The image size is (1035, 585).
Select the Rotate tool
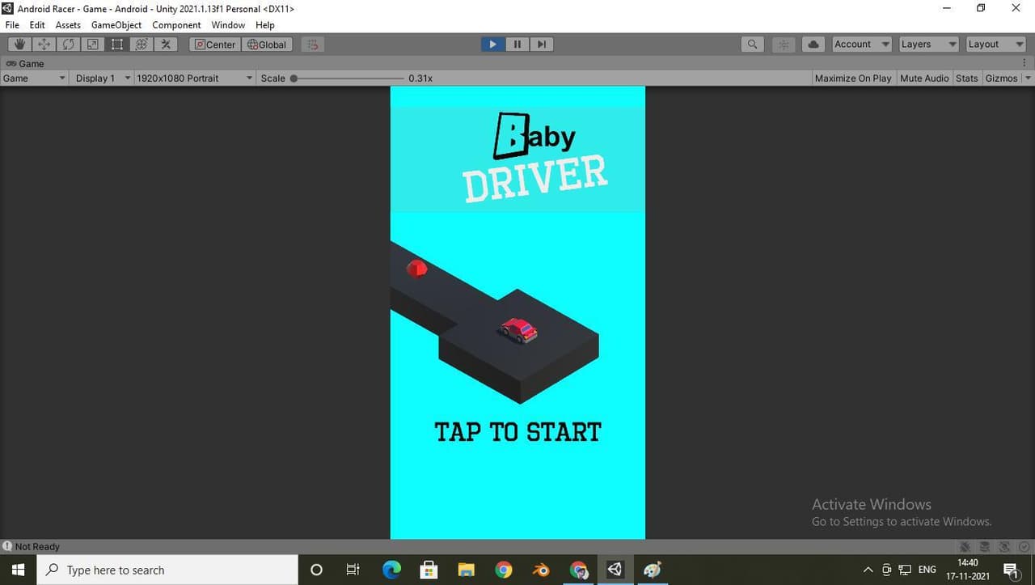tap(68, 45)
